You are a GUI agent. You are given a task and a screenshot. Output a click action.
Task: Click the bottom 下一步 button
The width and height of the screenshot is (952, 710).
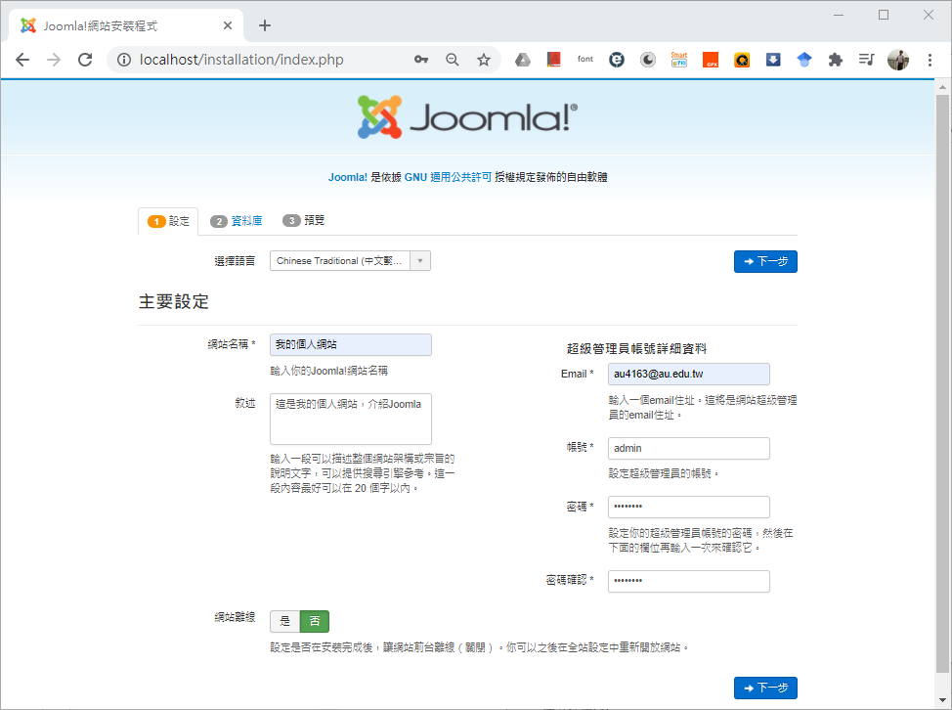coord(765,688)
